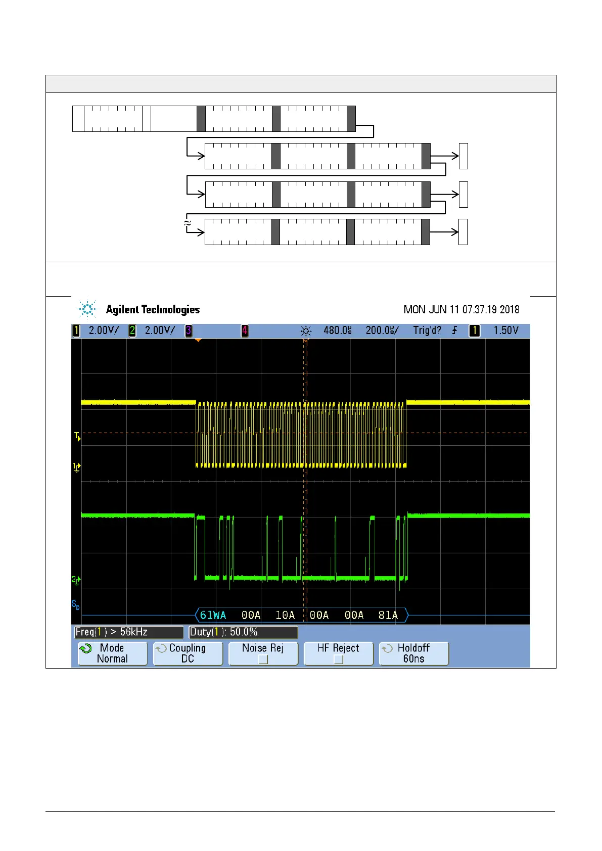Click the yellow trigger source 1 box

pos(475,331)
